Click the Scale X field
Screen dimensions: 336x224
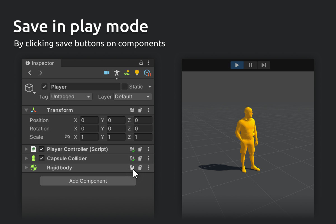(89, 137)
